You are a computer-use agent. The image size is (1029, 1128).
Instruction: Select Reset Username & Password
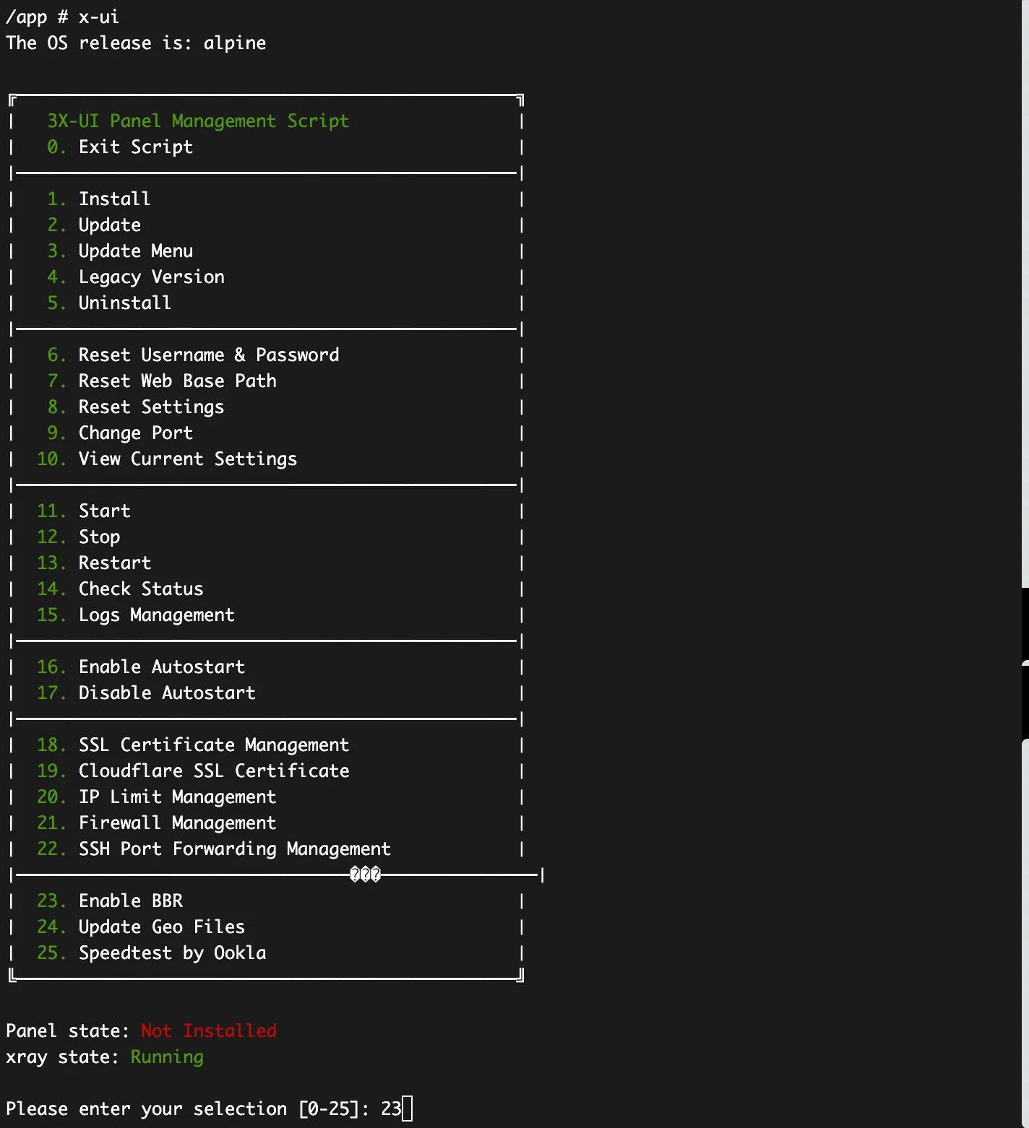[208, 355]
